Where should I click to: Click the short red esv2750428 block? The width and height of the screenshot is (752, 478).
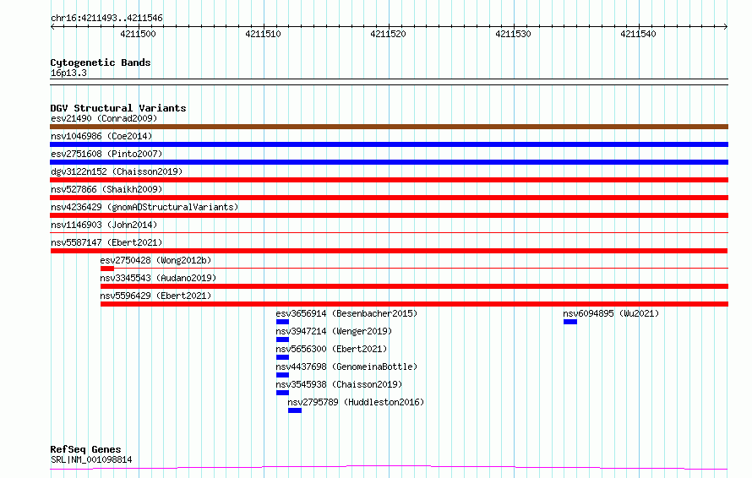coord(107,269)
